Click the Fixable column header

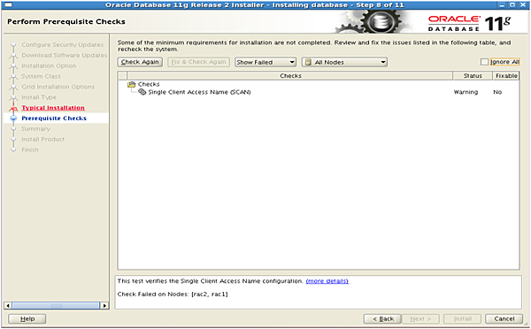tap(506, 76)
